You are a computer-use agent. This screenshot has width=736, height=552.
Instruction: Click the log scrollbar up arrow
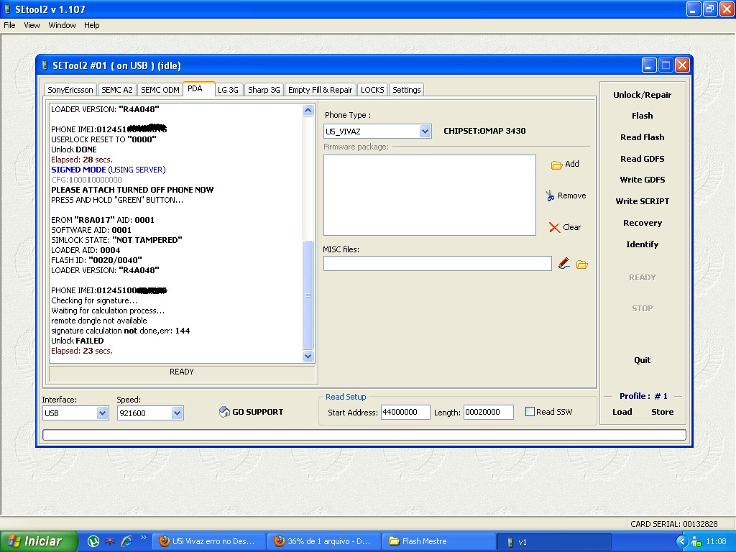308,110
